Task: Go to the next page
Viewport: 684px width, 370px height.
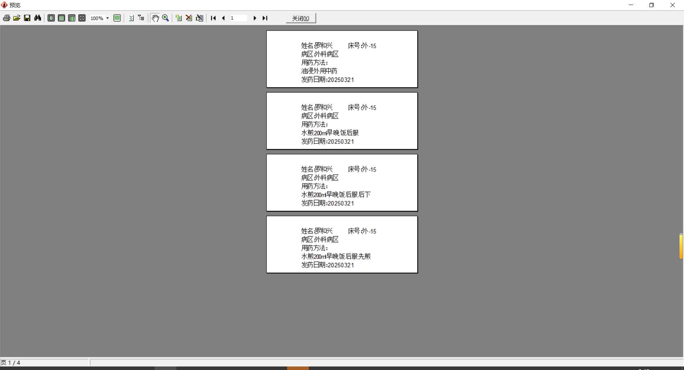Action: pyautogui.click(x=255, y=18)
